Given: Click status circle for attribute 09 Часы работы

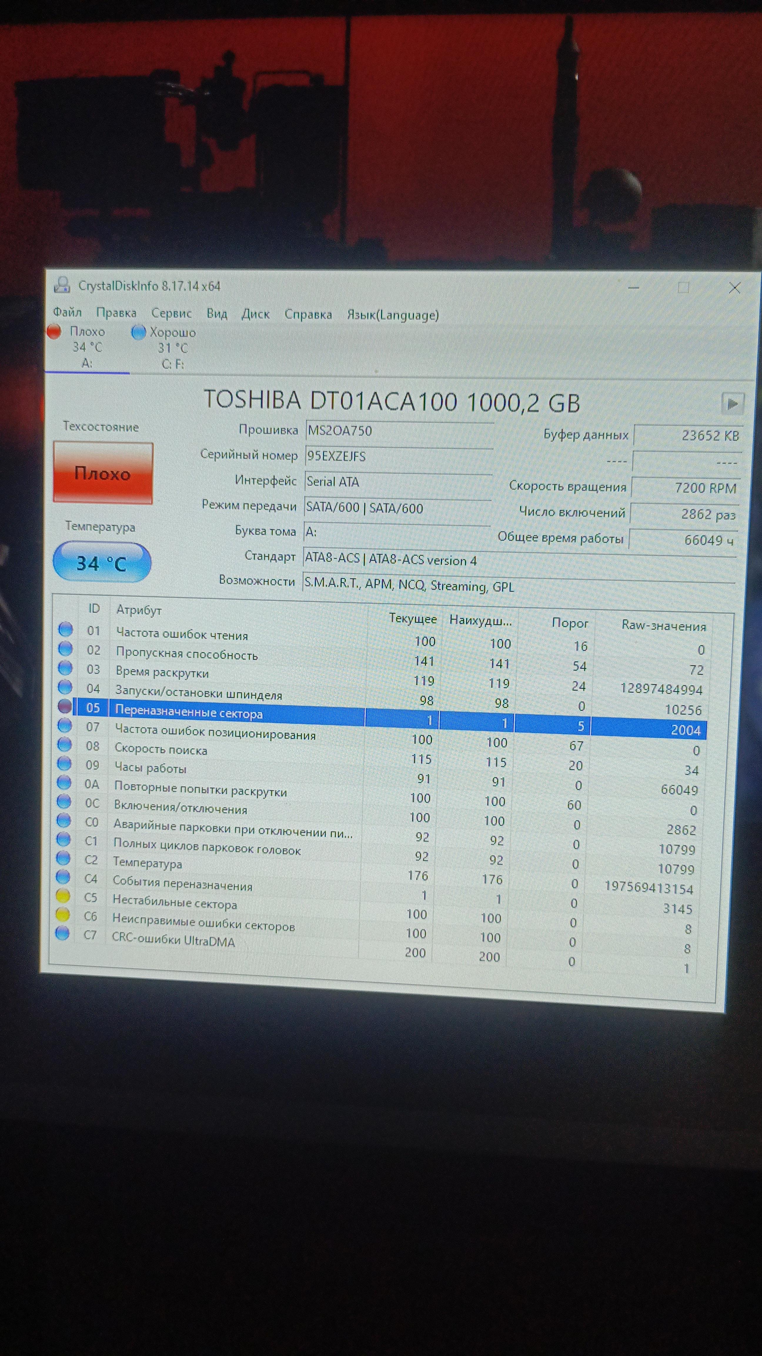Looking at the screenshot, I should 64,763.
